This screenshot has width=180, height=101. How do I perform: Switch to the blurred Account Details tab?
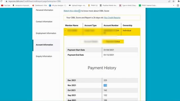coord(91,42)
